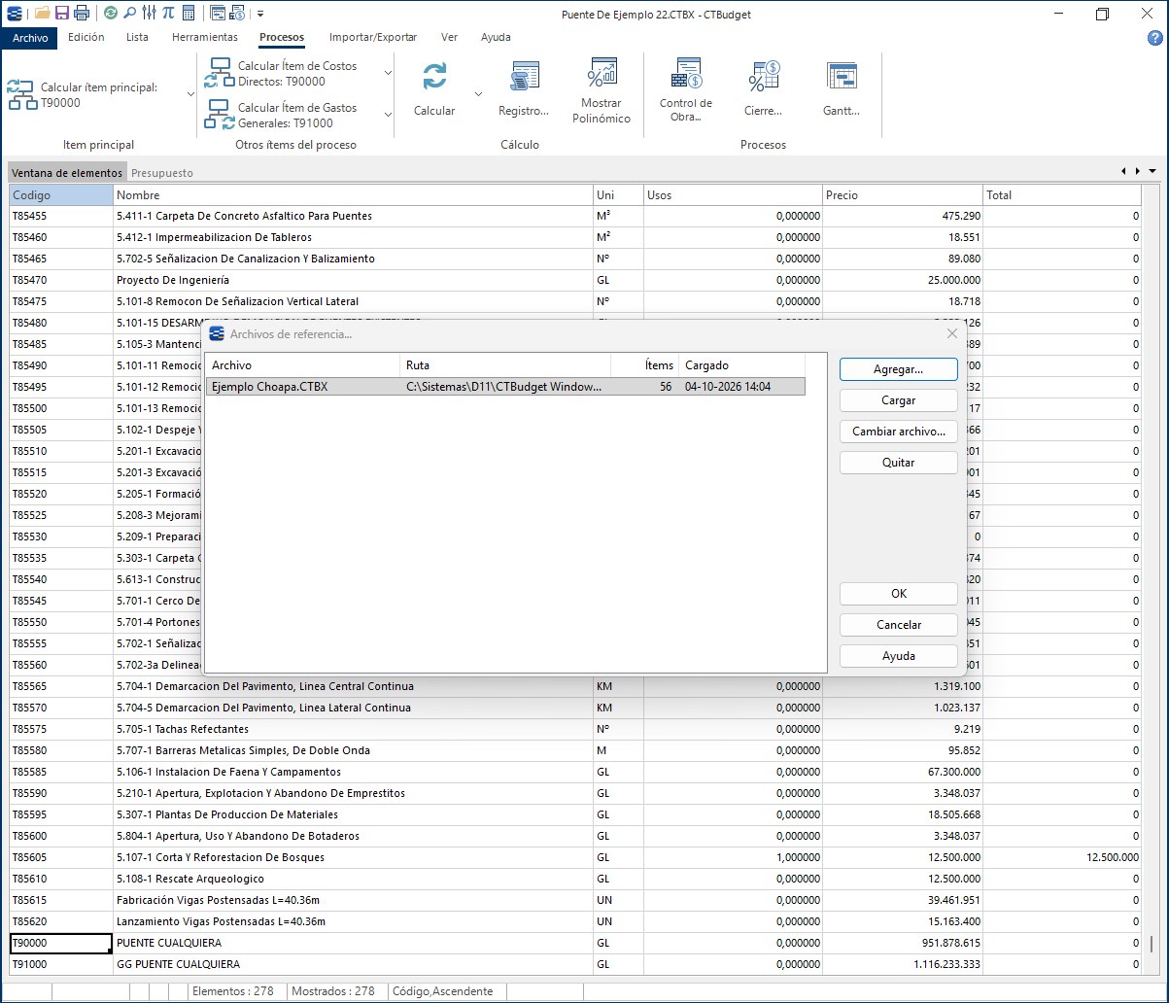Screen dimensions: 1169x1003
Task: Click Cambiar archivo... button
Action: point(899,432)
